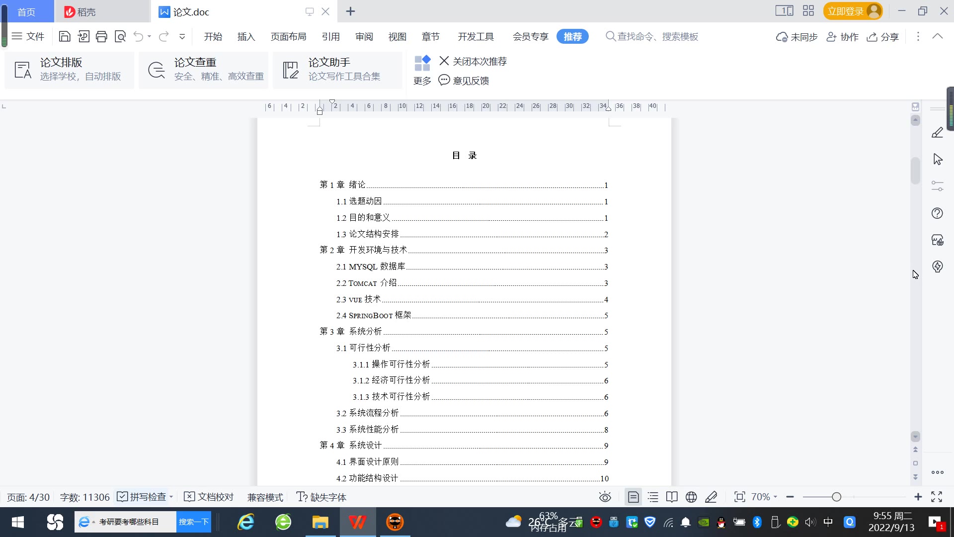954x537 pixels.
Task: Open the Windows Start menu
Action: pyautogui.click(x=18, y=522)
